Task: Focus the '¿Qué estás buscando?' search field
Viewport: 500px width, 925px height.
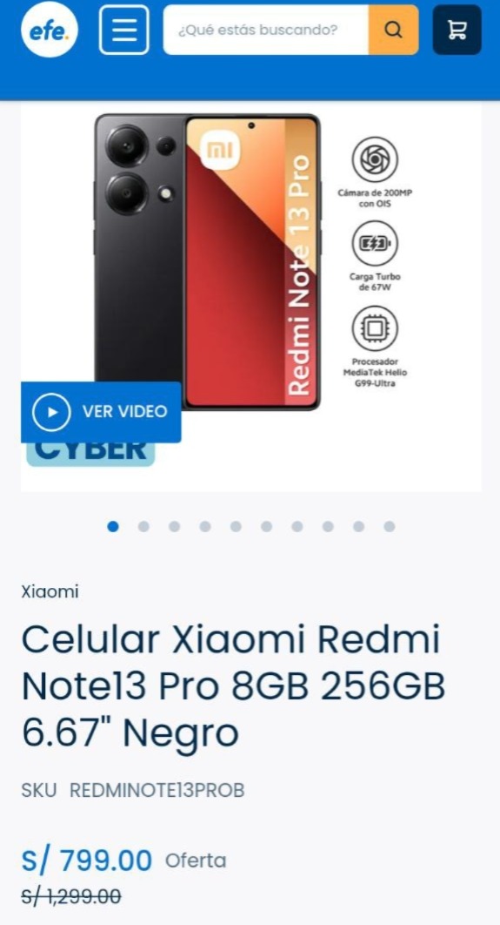Action: (266, 30)
